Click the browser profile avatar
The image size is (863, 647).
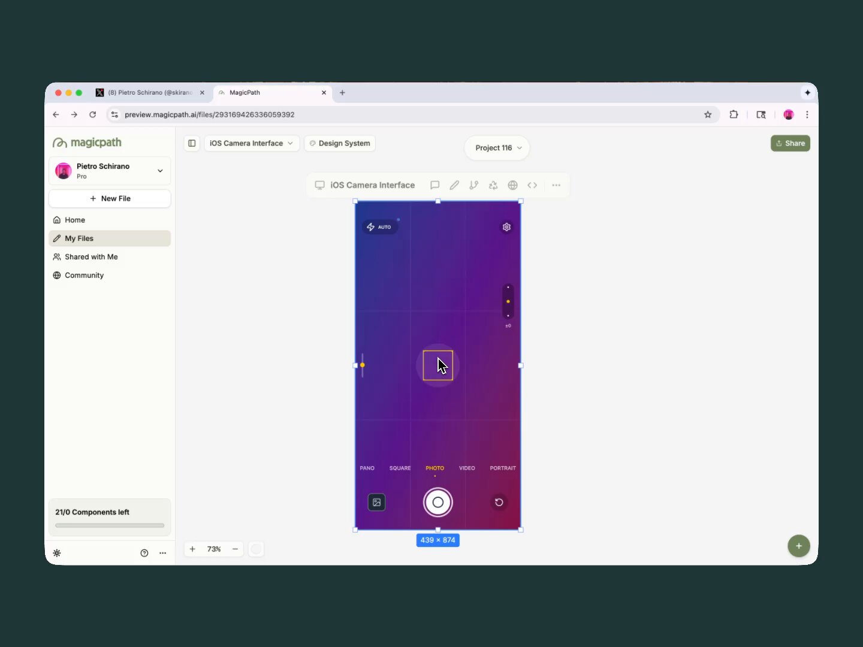pyautogui.click(x=789, y=114)
